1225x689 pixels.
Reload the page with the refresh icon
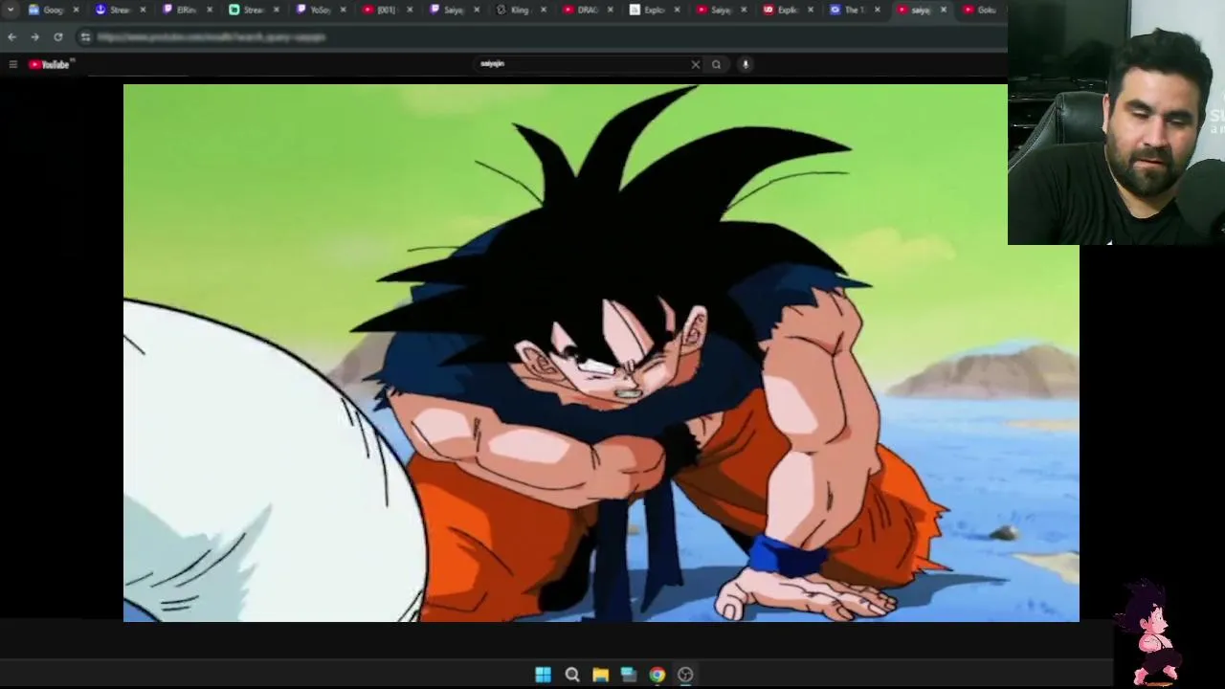point(58,36)
